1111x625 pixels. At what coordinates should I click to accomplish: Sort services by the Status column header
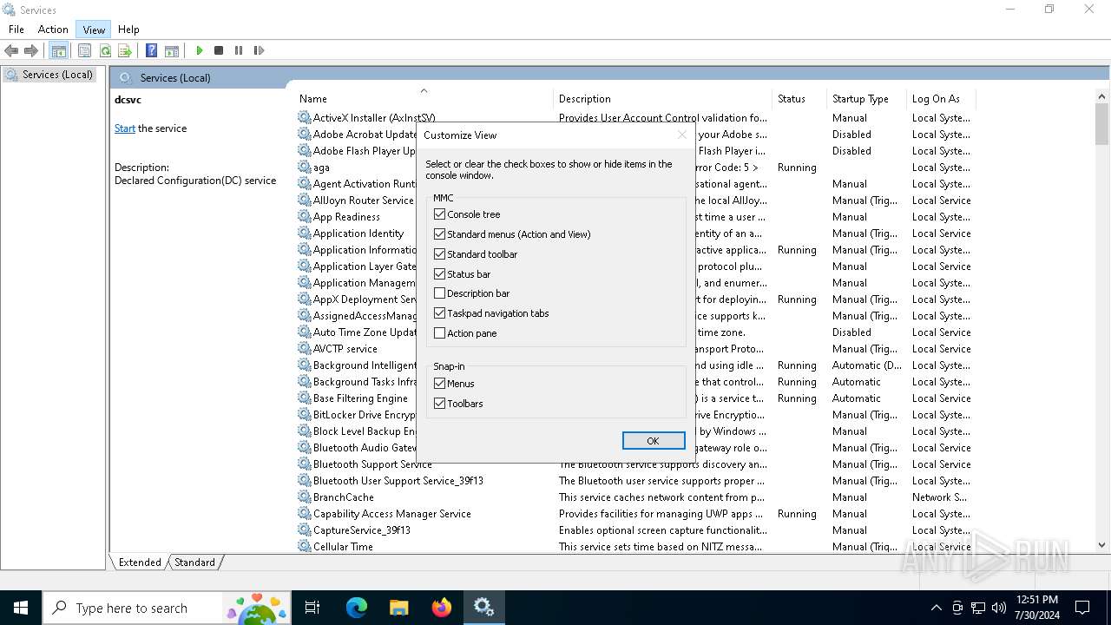tap(799, 98)
